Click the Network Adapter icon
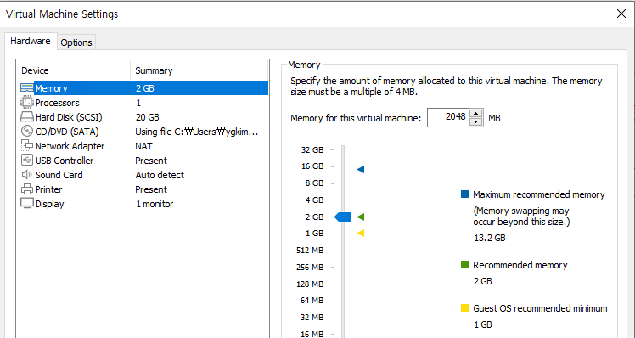 (27, 145)
